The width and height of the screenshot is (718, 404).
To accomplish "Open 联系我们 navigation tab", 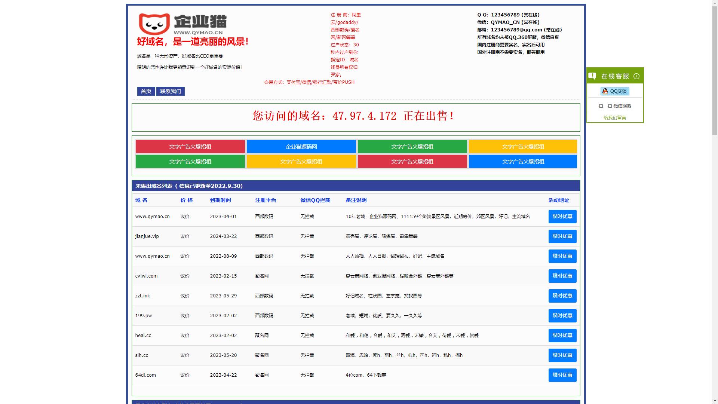I will click(x=171, y=91).
